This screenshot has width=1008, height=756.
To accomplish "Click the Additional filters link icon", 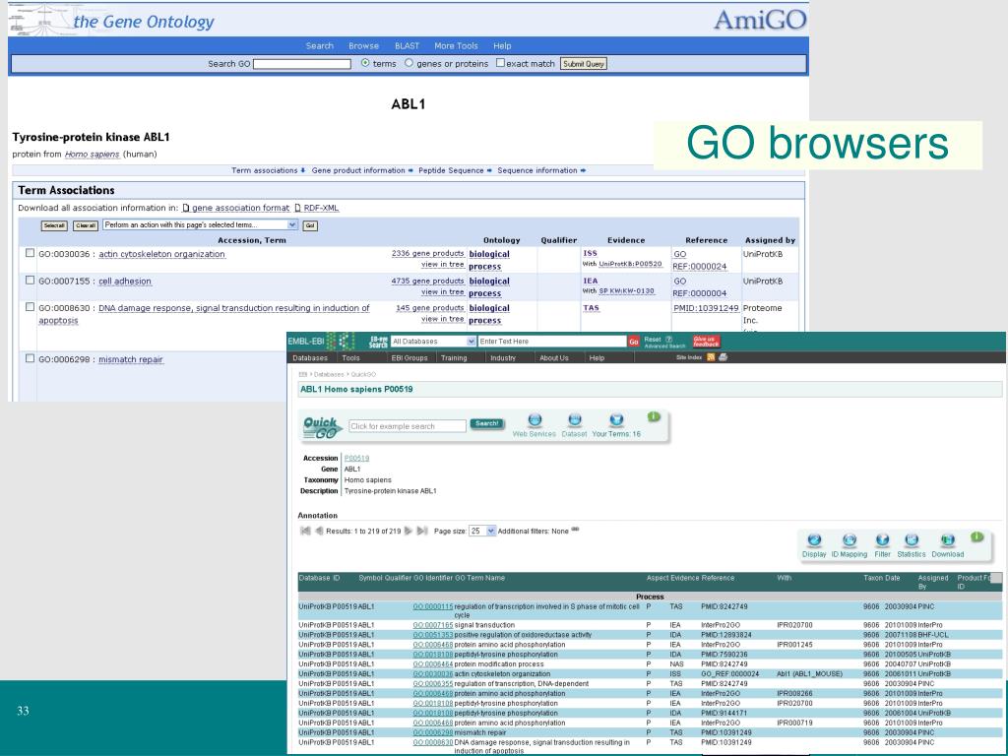I will click(575, 530).
